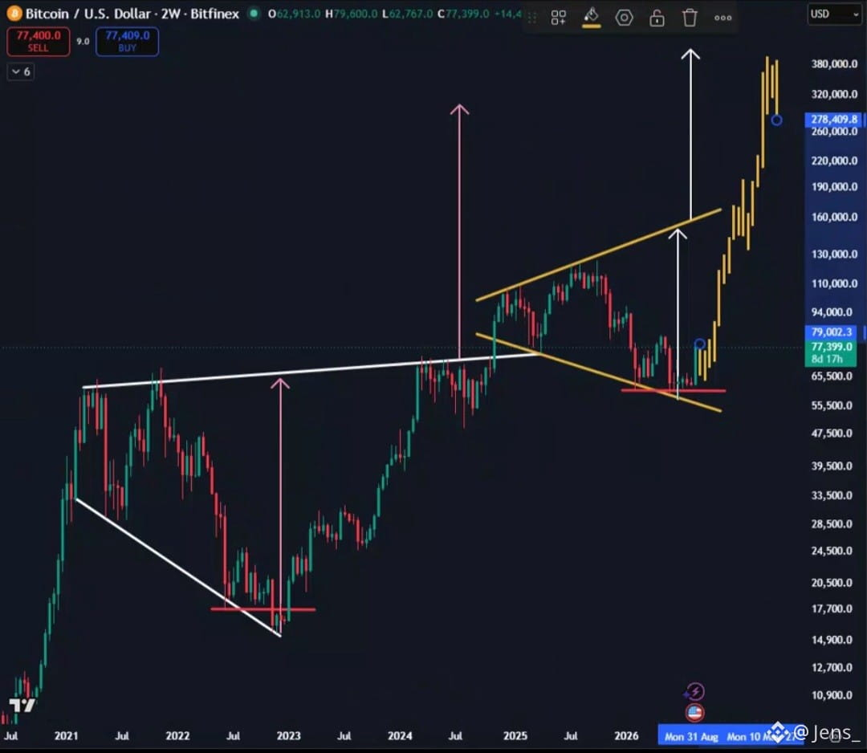Open the USD currency dropdown
Screen dimensions: 867x753
(834, 14)
